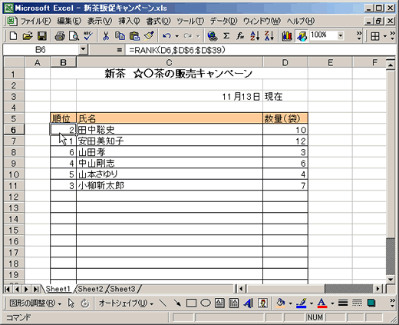Open the Dash Style options
The image size is (399, 325).
(357, 303)
